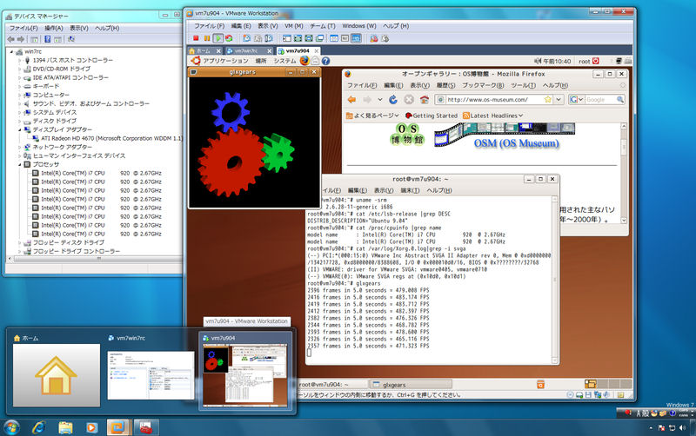Click the Ubuntu workspace switcher first desktop
The height and width of the screenshot is (436, 696).
[x=591, y=384]
